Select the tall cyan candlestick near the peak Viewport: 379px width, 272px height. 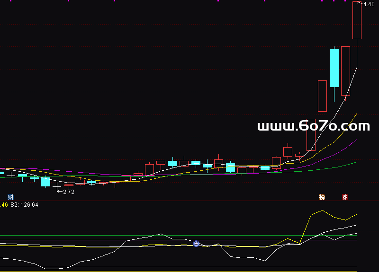click(x=334, y=68)
